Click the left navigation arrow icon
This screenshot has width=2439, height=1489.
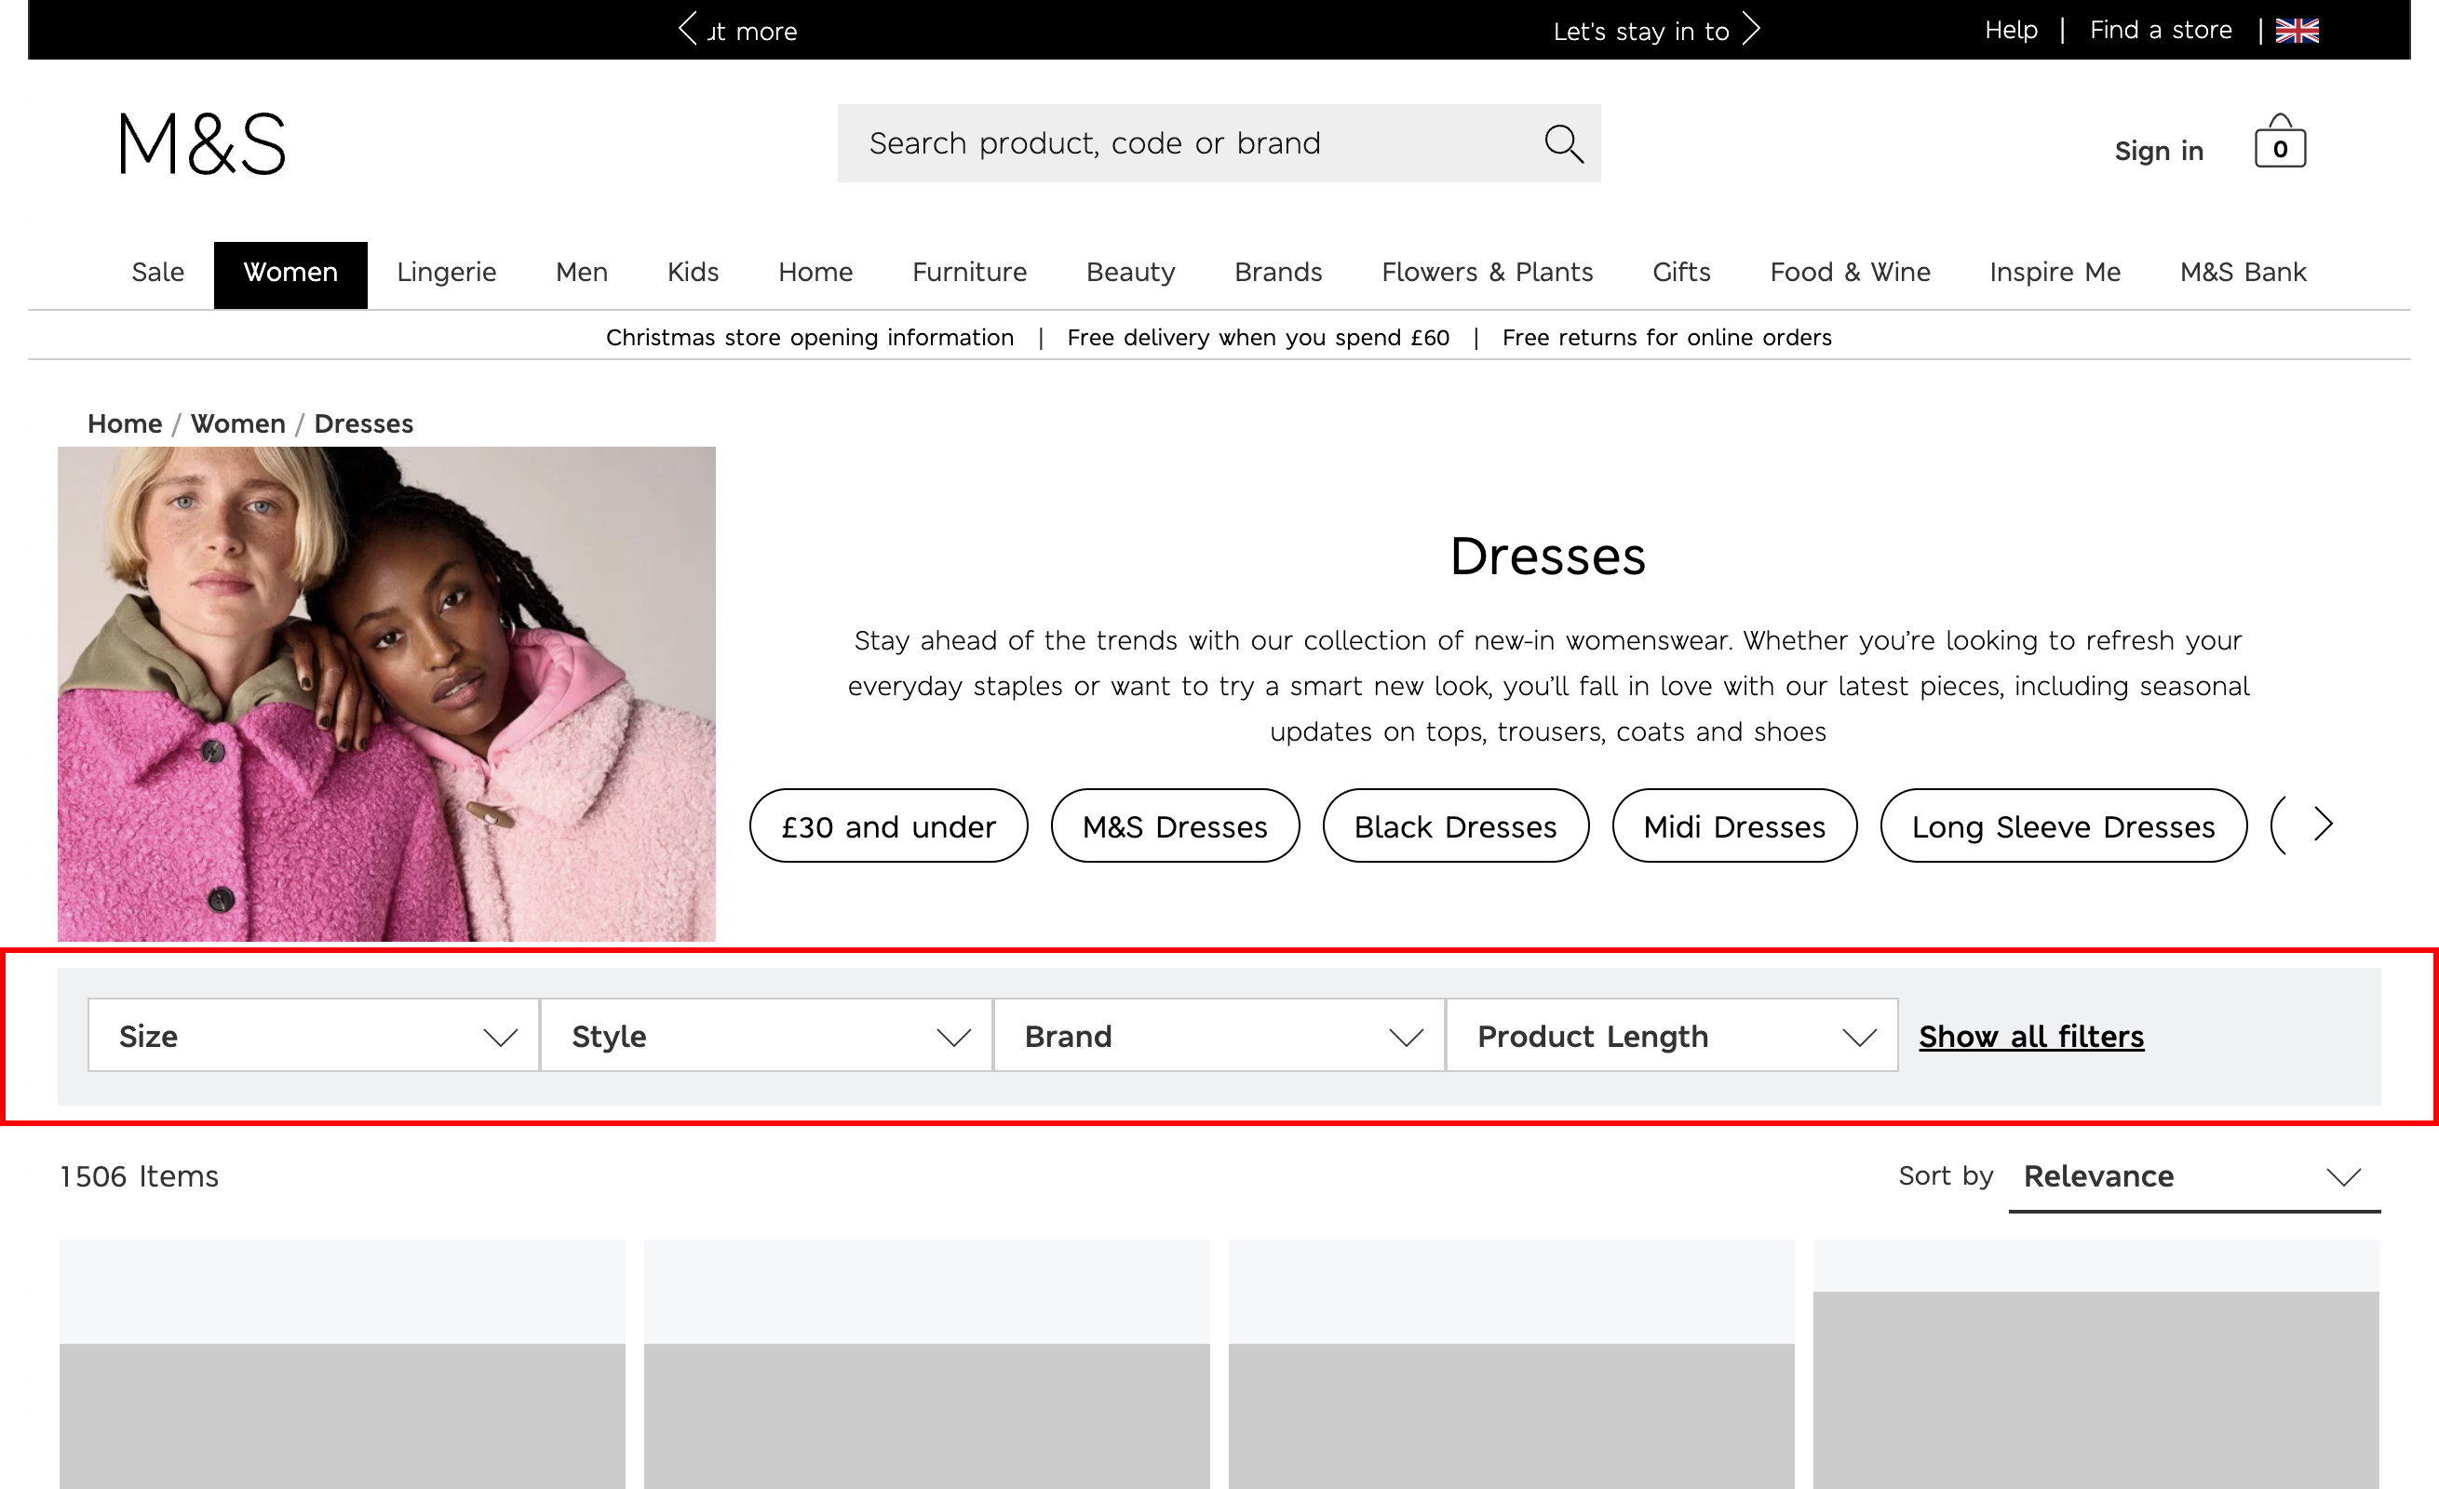(684, 28)
